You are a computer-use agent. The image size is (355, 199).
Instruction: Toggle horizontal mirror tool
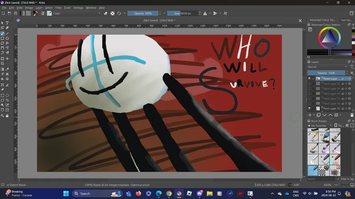click(205, 13)
